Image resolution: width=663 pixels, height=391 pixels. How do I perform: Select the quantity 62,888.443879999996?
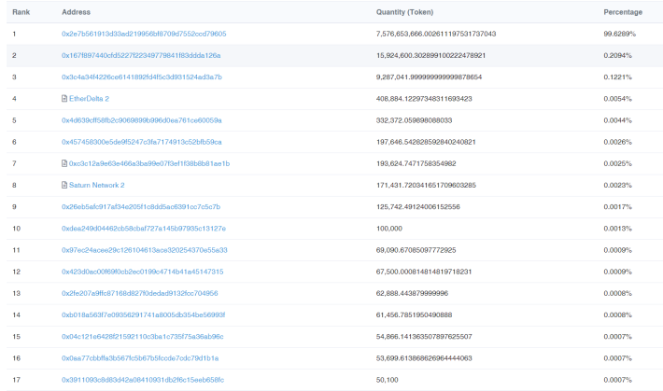tap(412, 293)
